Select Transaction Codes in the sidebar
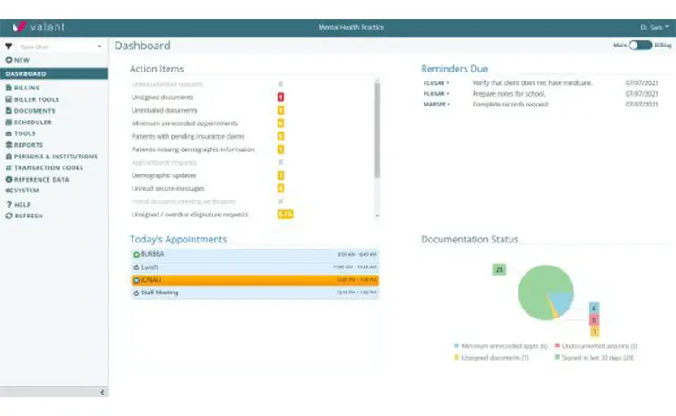The height and width of the screenshot is (416, 676). [x=48, y=167]
